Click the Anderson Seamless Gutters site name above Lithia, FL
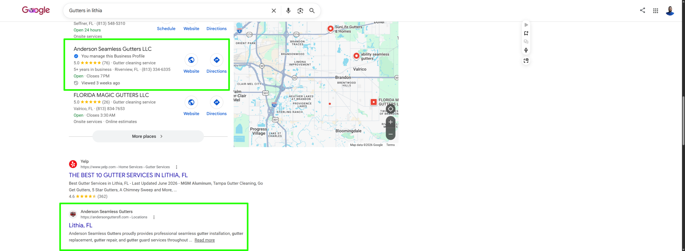This screenshot has width=685, height=251. pos(106,212)
